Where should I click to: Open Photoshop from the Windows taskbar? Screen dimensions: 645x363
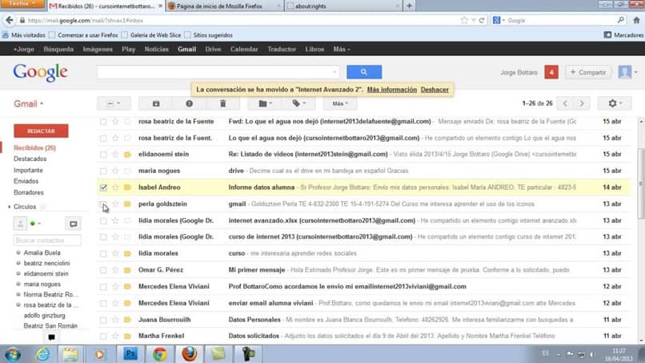[130, 354]
